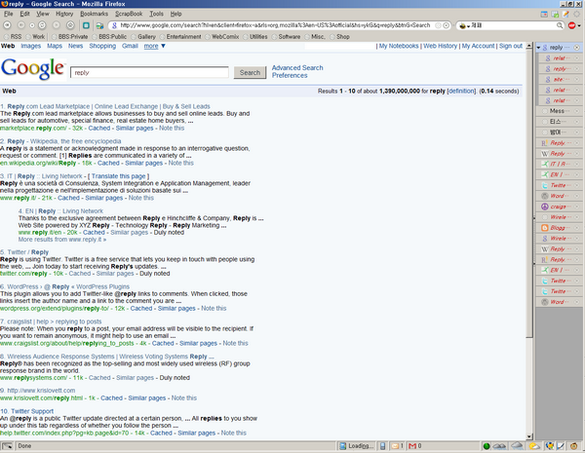The width and height of the screenshot is (585, 453).
Task: Click the pencil notepad icon at top right
Action: (565, 15)
